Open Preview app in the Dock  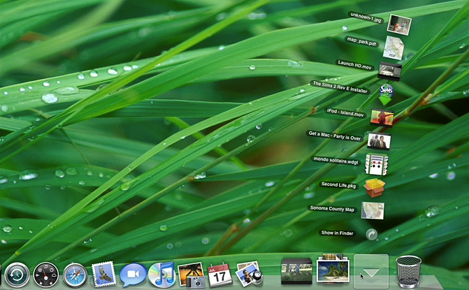tap(249, 273)
